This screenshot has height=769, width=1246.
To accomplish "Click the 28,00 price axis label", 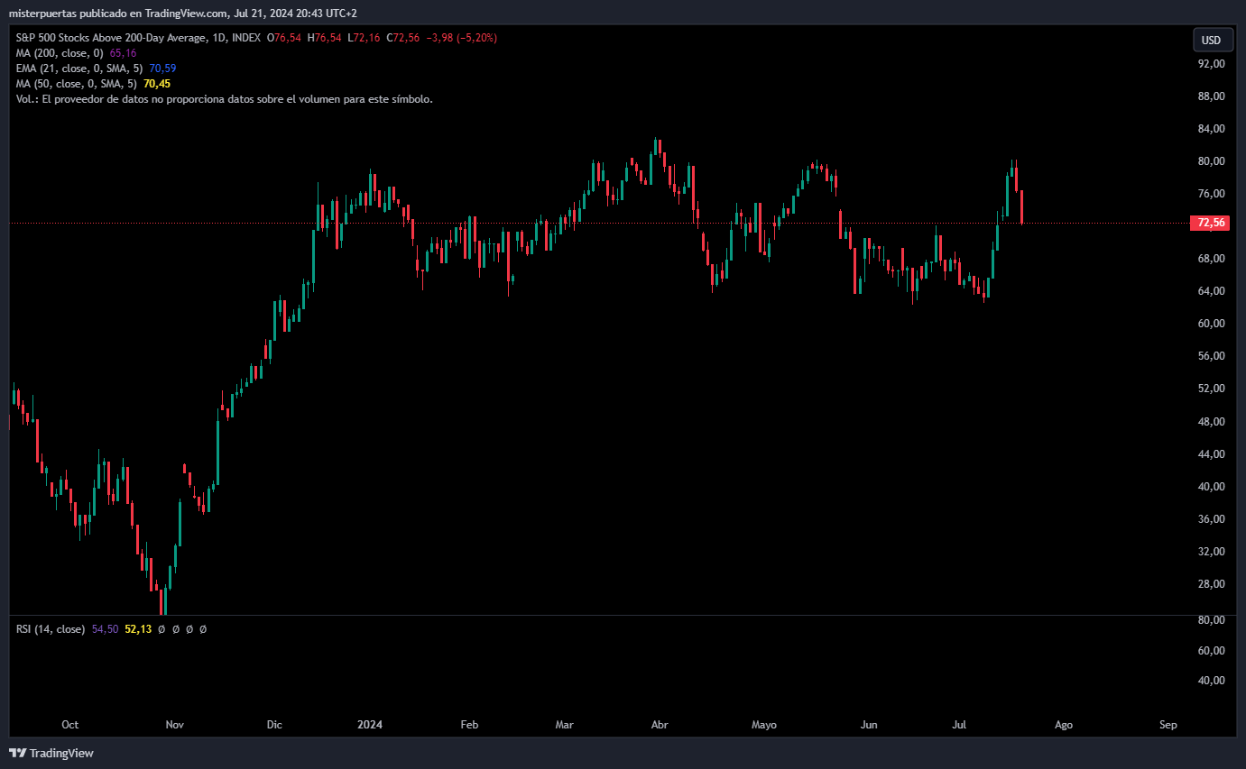I will (x=1211, y=584).
